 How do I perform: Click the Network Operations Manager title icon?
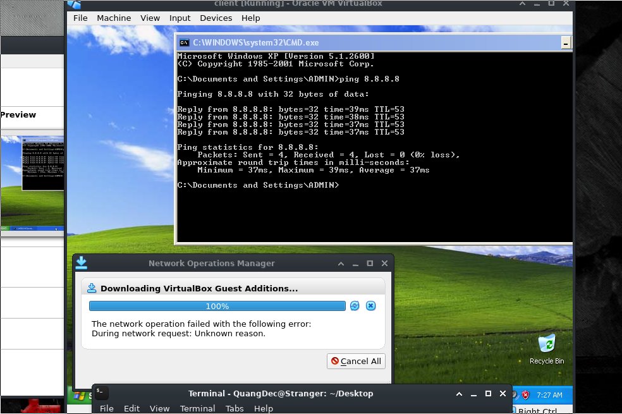pos(81,264)
